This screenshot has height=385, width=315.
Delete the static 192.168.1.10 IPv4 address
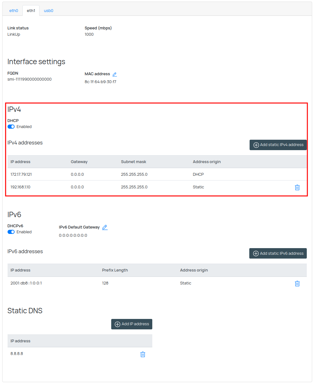tap(297, 187)
